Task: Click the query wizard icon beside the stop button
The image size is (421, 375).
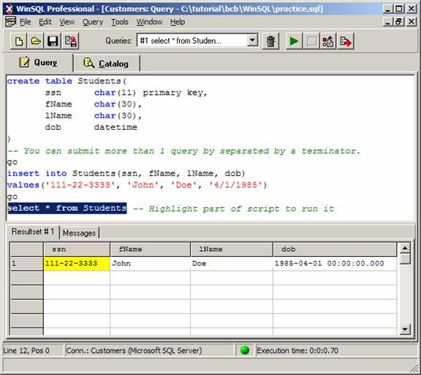Action: point(328,41)
